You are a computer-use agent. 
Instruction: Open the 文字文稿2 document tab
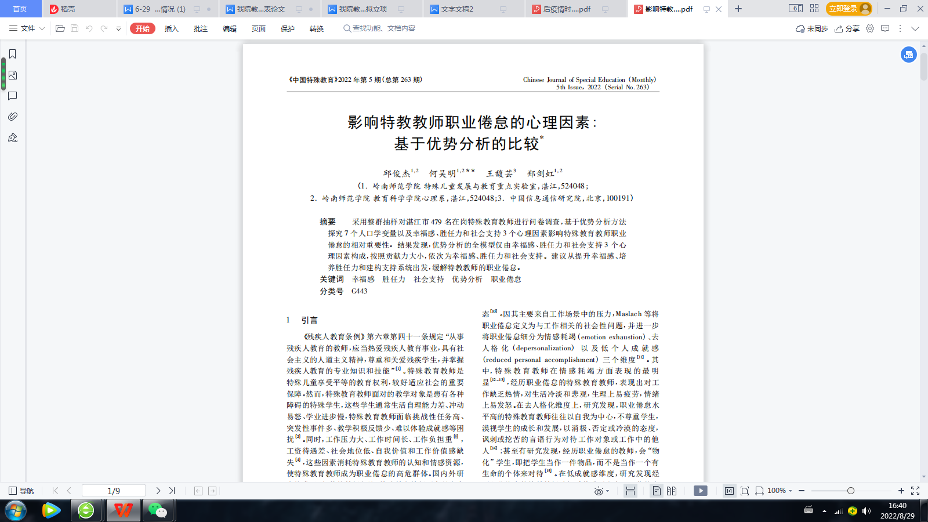(457, 9)
